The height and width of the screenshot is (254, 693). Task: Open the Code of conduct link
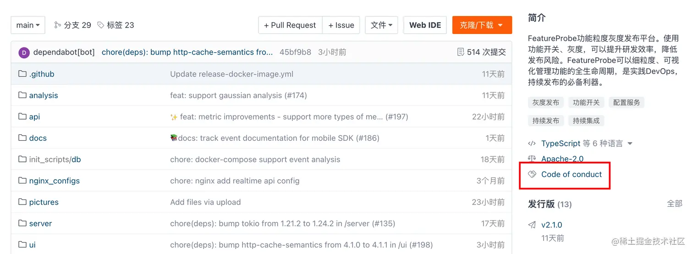click(x=572, y=174)
